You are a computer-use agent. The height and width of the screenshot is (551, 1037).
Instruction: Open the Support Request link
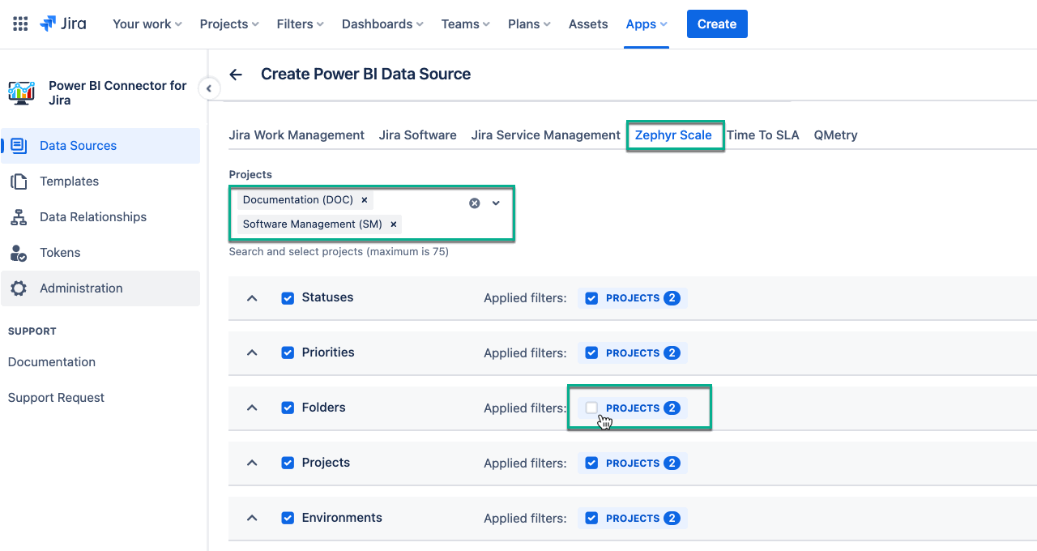point(56,398)
